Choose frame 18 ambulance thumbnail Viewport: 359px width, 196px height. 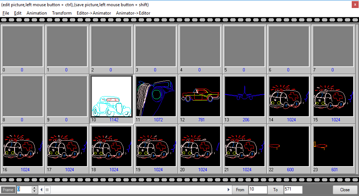click(x=111, y=146)
